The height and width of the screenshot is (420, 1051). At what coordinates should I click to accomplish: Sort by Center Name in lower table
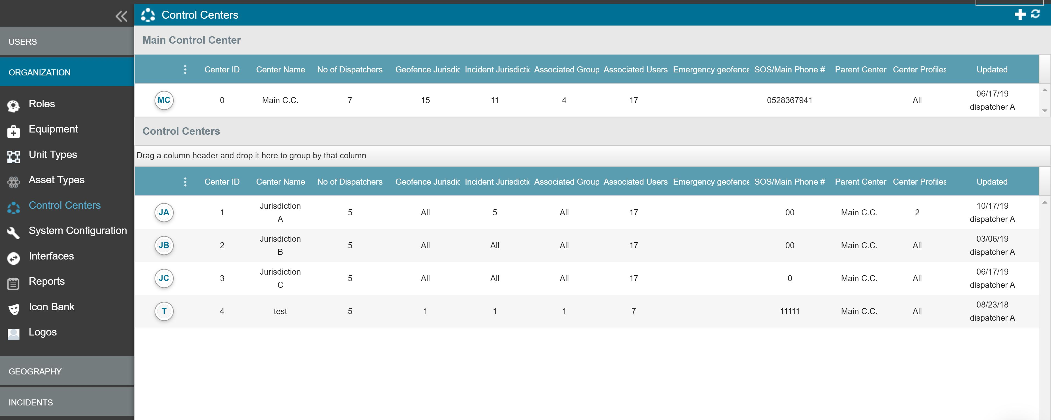click(280, 182)
